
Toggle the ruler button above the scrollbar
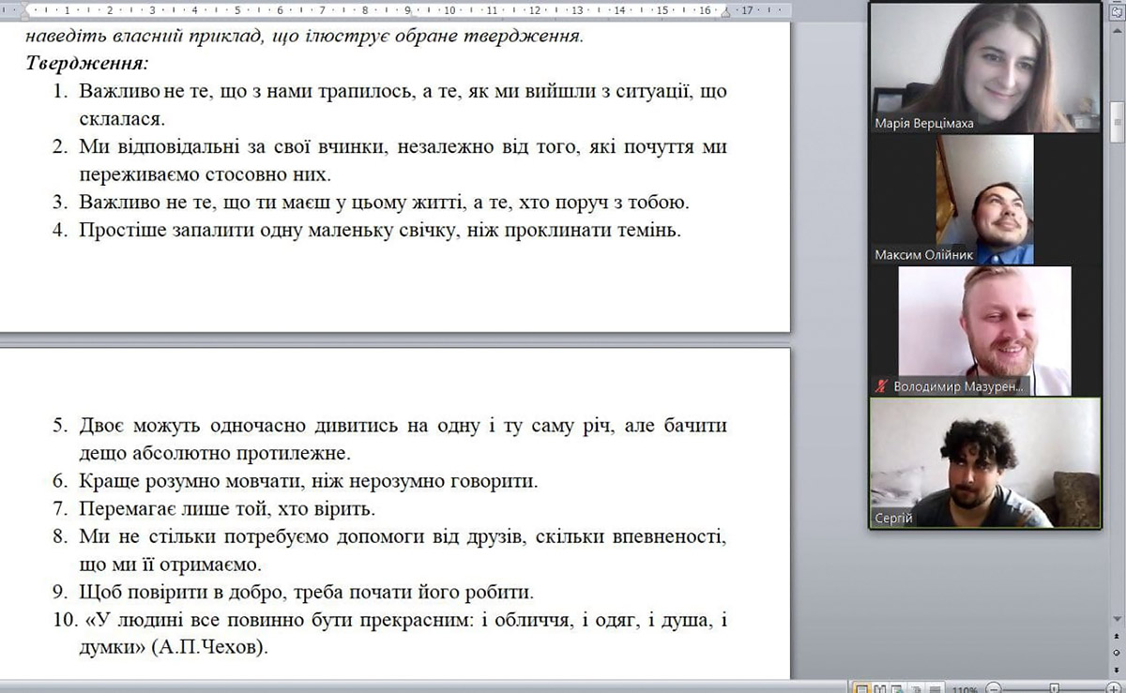click(x=1117, y=10)
